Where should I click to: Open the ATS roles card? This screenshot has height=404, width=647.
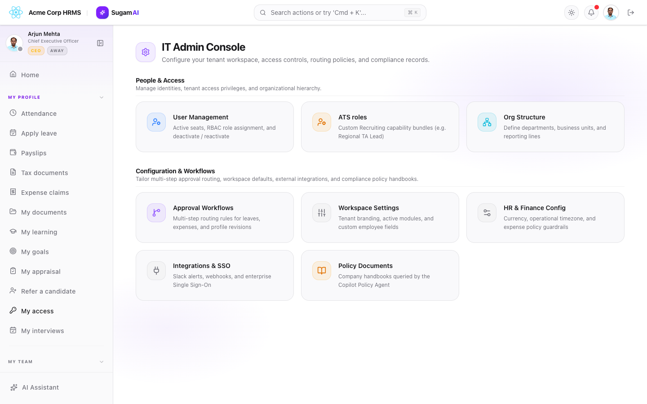pos(380,127)
